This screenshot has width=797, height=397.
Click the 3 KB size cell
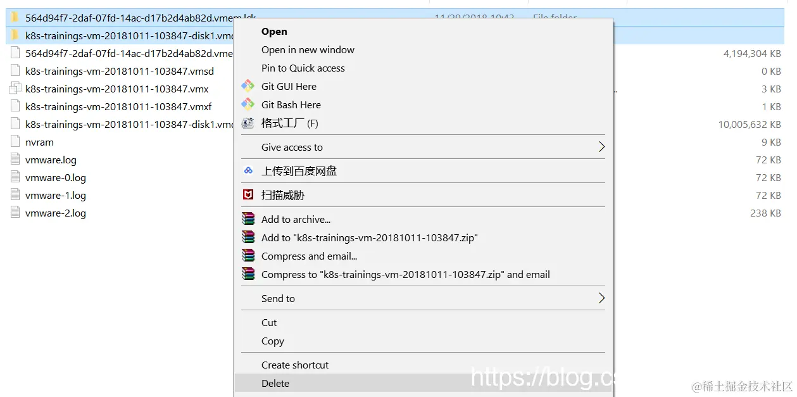(771, 89)
